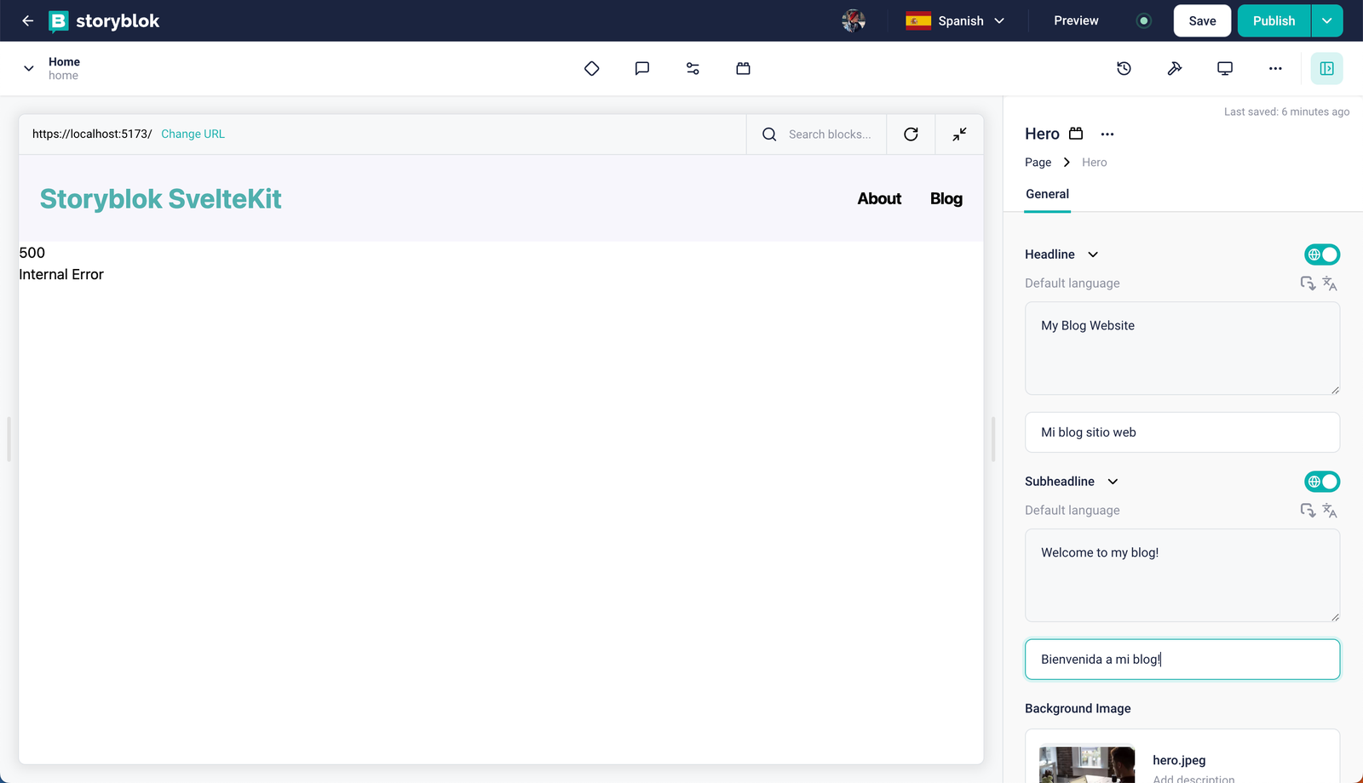Open the Storyblok logo home link
The height and width of the screenshot is (783, 1363).
104,20
